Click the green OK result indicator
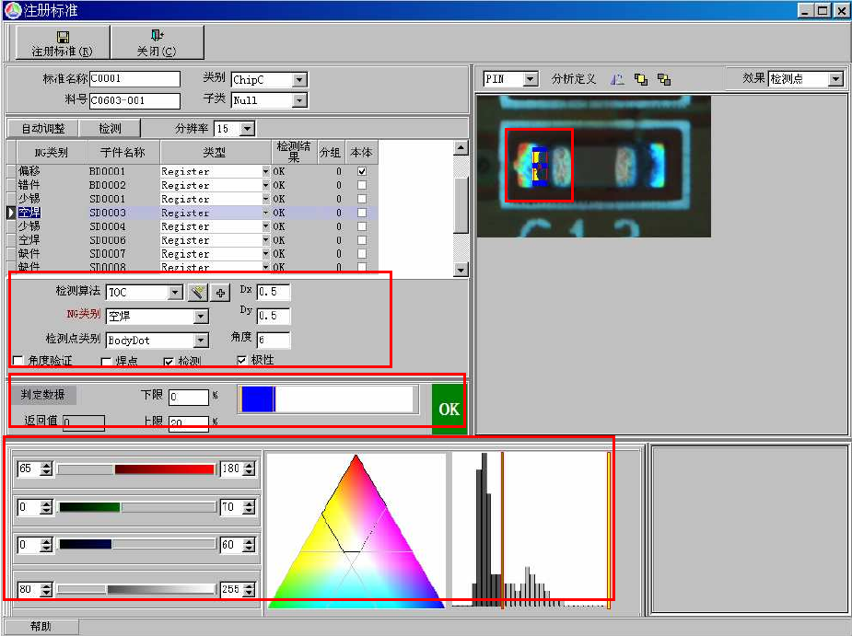852x636 pixels. 449,409
